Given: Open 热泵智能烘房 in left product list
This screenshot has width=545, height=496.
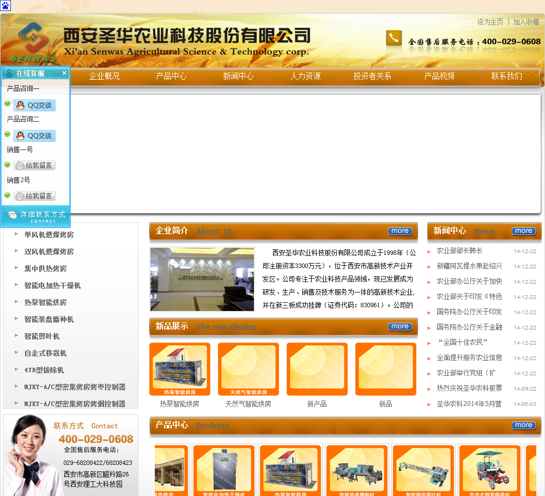Looking at the screenshot, I should click(46, 302).
